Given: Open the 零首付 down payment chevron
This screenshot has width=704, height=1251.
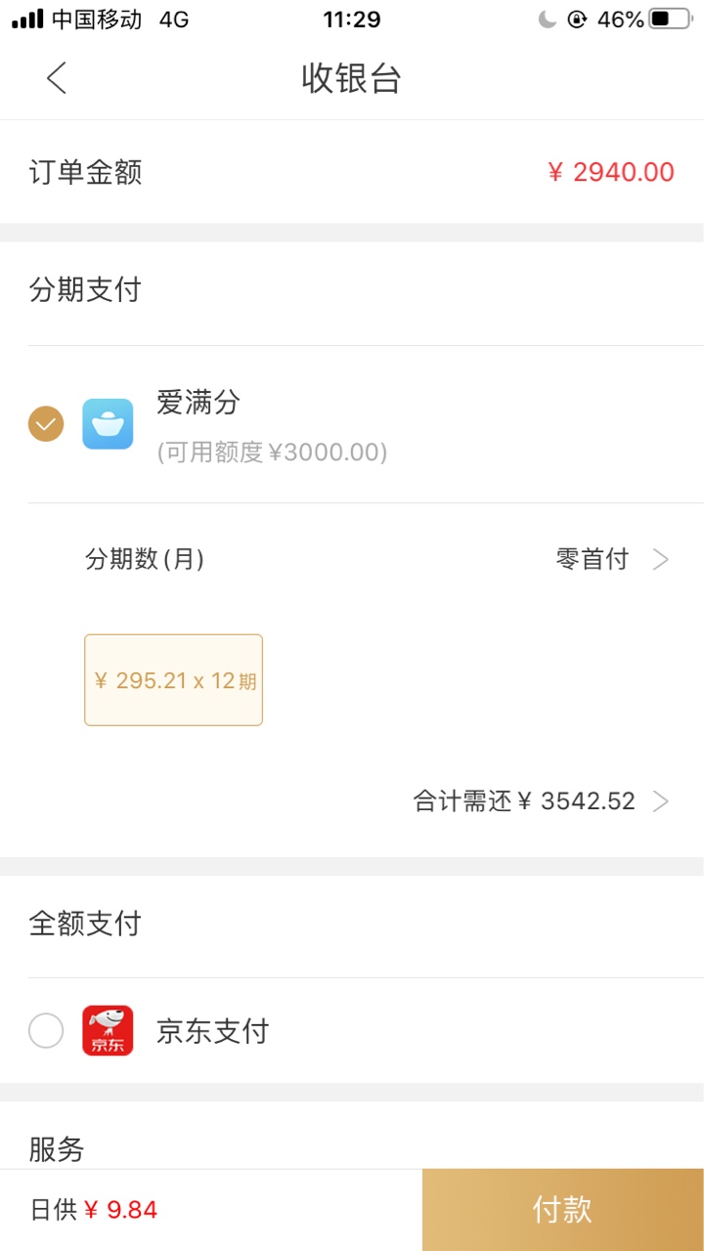Looking at the screenshot, I should click(661, 559).
